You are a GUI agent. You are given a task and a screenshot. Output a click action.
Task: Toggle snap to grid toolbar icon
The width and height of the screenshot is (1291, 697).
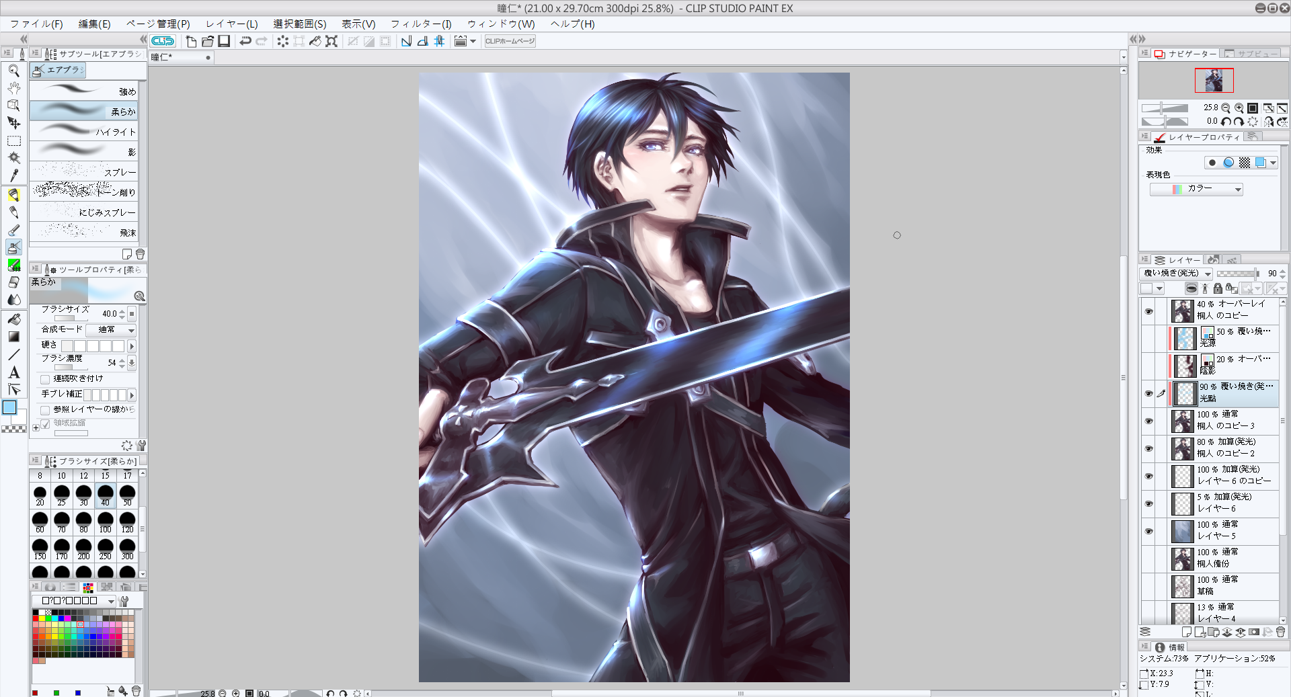tap(439, 41)
